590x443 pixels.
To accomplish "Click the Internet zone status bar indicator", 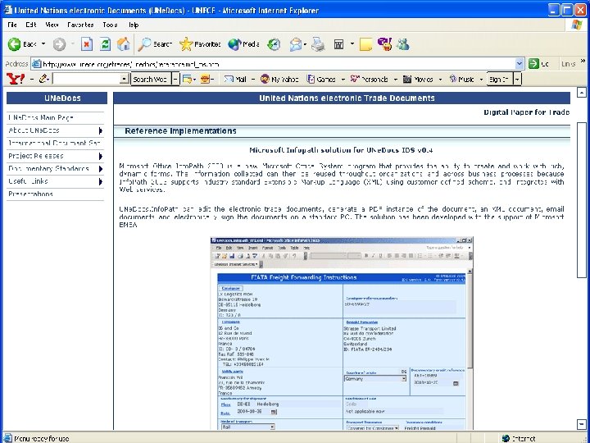I will (x=519, y=438).
